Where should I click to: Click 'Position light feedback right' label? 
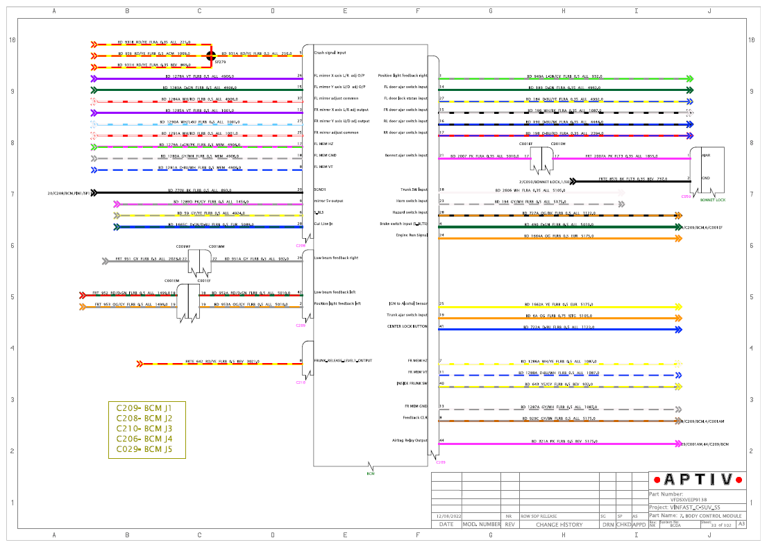(x=403, y=76)
